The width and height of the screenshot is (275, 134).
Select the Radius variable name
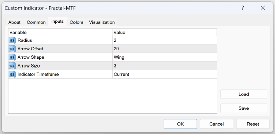click(x=25, y=40)
